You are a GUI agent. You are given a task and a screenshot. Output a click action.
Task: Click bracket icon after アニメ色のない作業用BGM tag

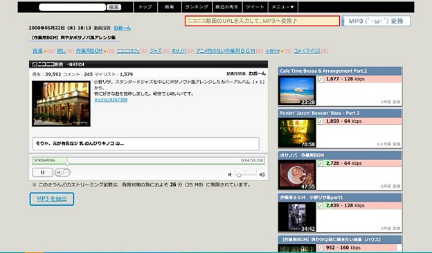259,51
